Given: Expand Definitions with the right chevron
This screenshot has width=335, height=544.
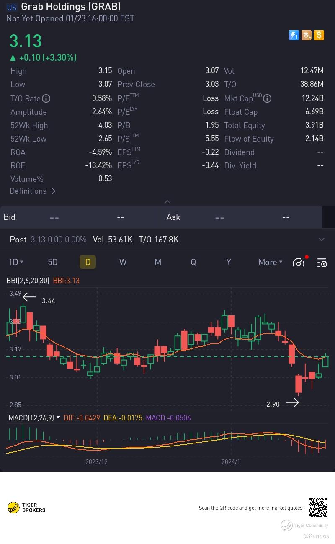Looking at the screenshot, I should 54,191.
